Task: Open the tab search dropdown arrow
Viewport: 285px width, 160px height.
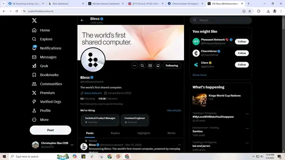Action: [x=4, y=4]
